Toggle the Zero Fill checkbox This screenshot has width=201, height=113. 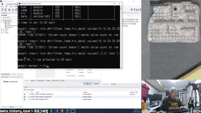(87, 73)
